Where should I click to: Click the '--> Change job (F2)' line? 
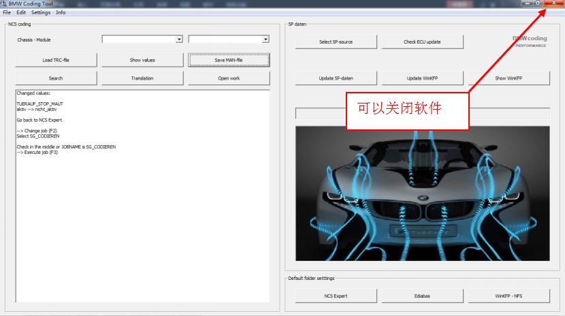pyautogui.click(x=37, y=131)
